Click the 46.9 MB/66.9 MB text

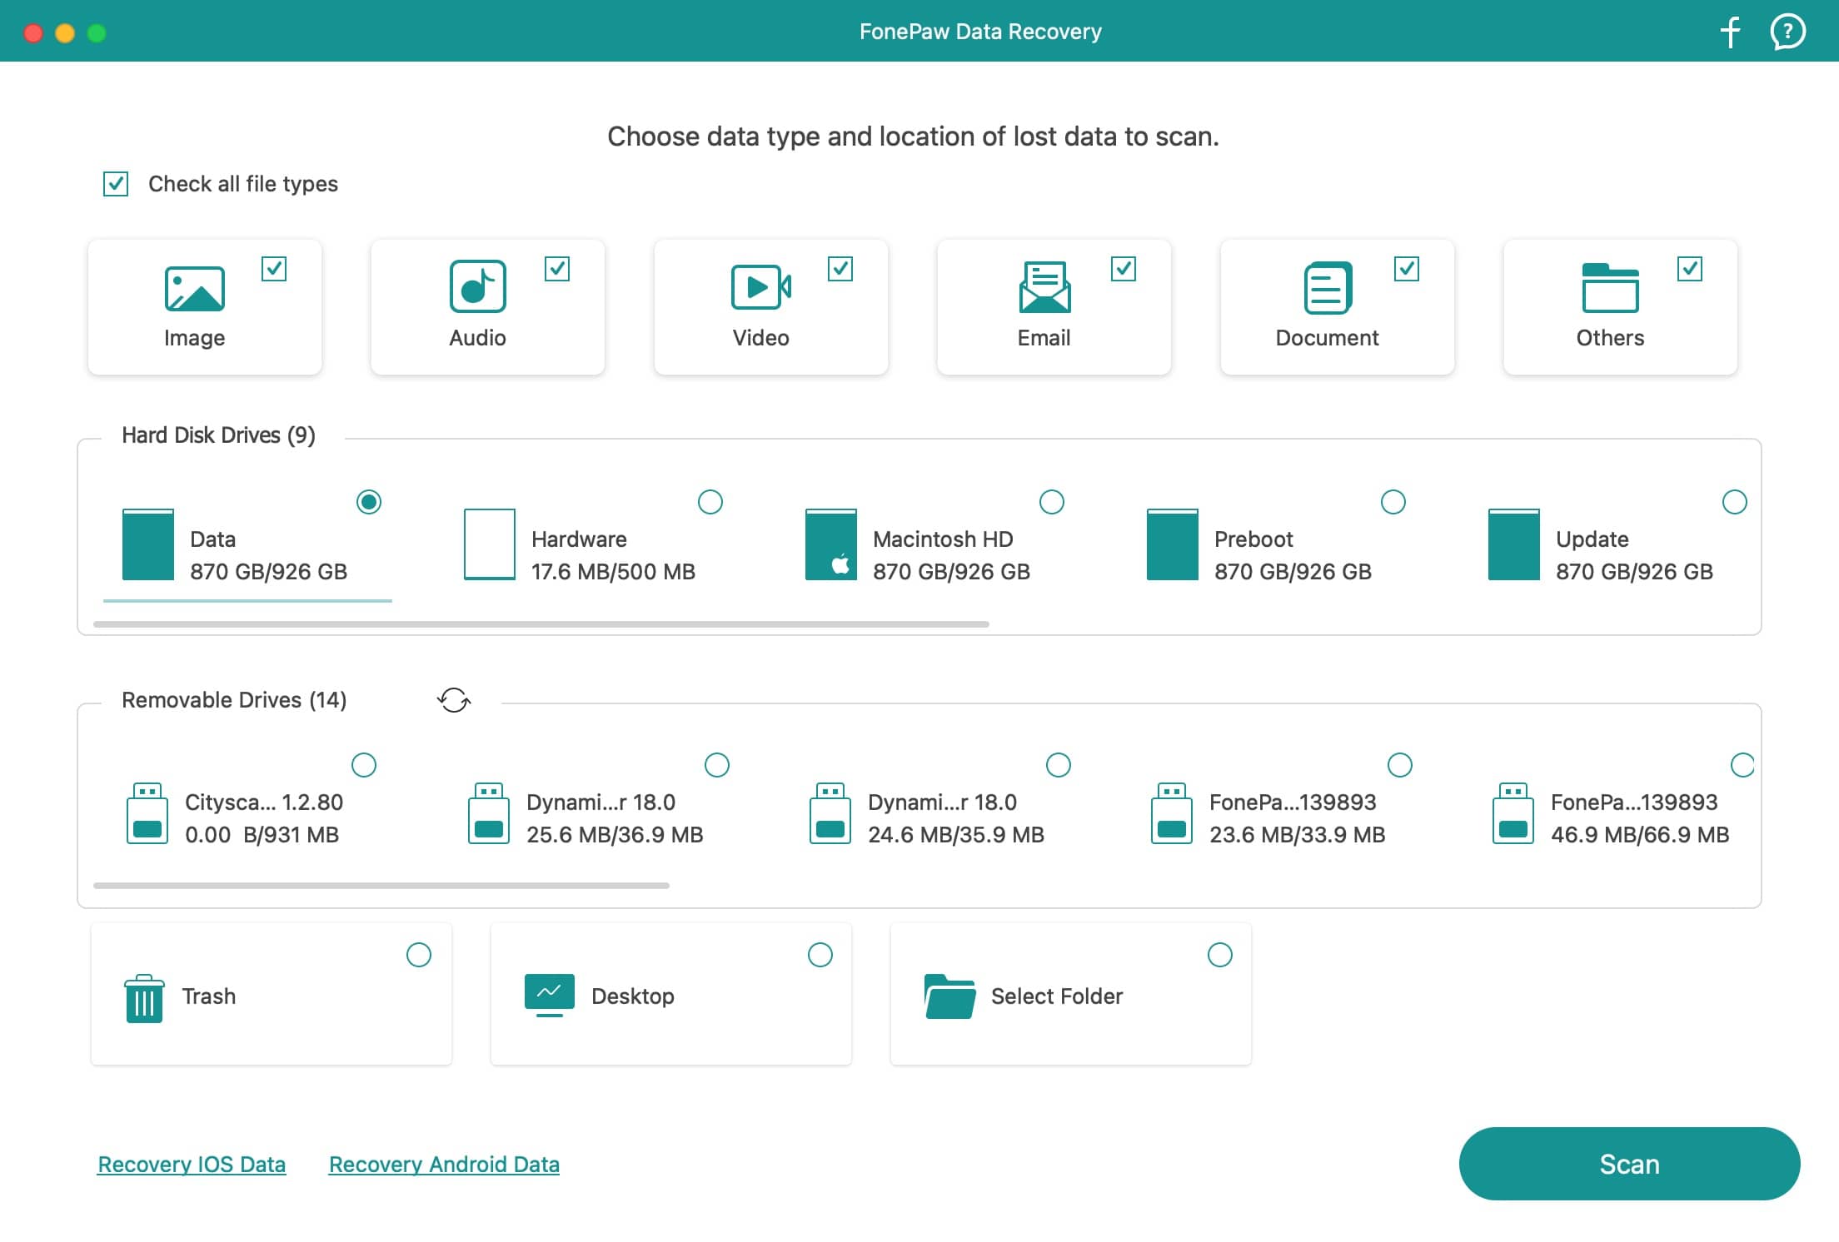1640,835
